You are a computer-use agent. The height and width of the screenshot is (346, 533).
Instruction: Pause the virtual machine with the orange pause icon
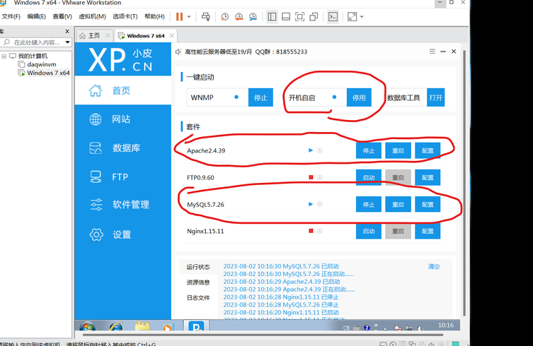click(179, 17)
